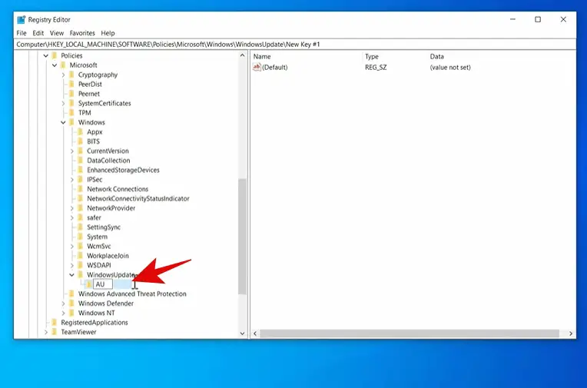This screenshot has width=587, height=388.
Task: Expand the TeamViewer key
Action: (x=45, y=332)
